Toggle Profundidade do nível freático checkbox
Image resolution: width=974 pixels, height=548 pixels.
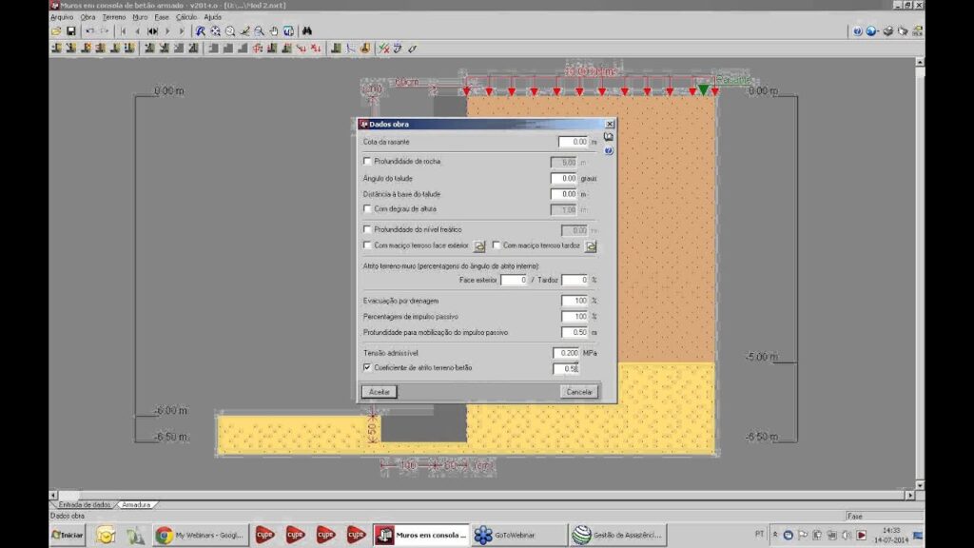click(x=368, y=229)
